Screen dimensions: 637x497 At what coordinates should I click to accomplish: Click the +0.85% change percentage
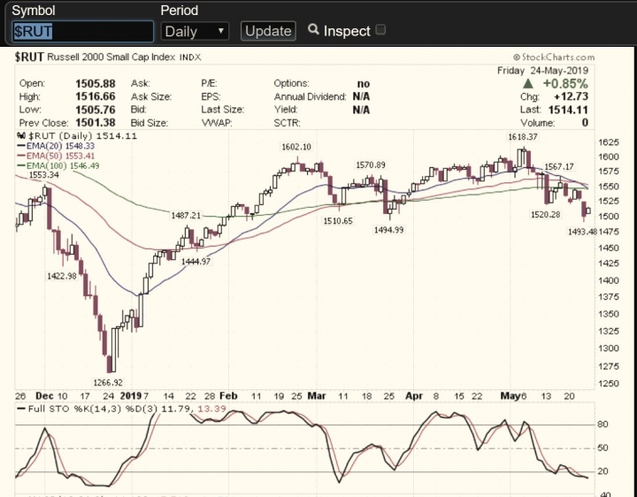(565, 84)
